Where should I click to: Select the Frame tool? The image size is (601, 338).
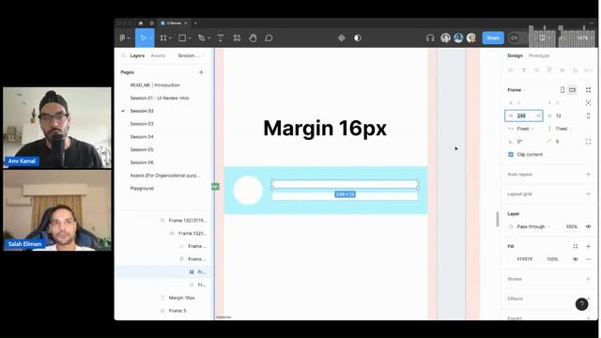point(163,38)
